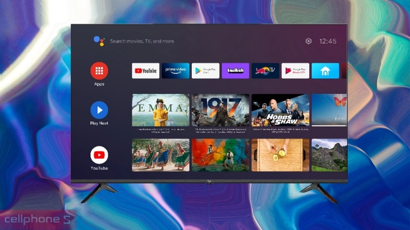Select the 1917 movie thumbnail
This screenshot has height=230, width=410.
[220, 110]
